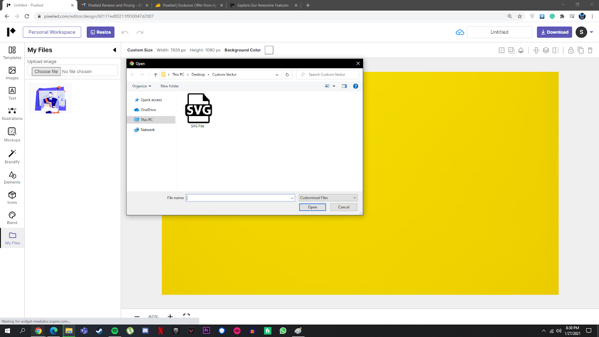
Task: Click the Open button in dialog
Action: point(312,207)
